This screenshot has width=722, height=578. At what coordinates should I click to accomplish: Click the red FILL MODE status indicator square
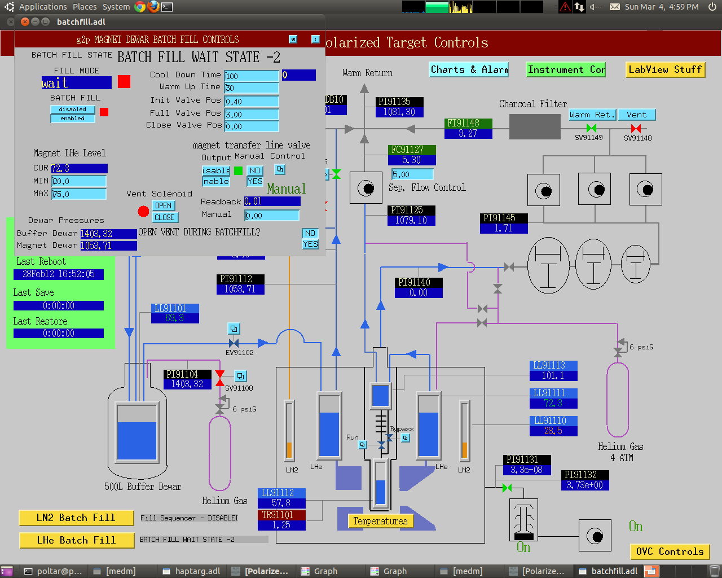(x=124, y=81)
